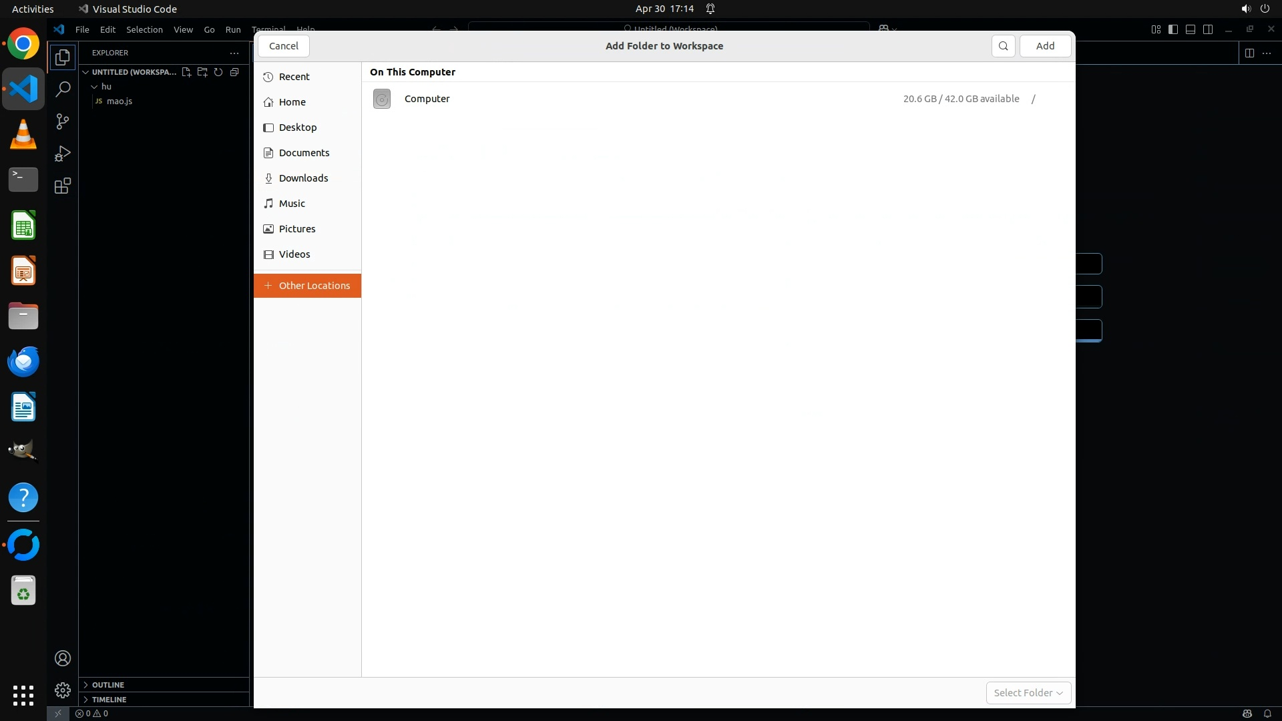
Task: Expand the Outline section
Action: pos(108,685)
